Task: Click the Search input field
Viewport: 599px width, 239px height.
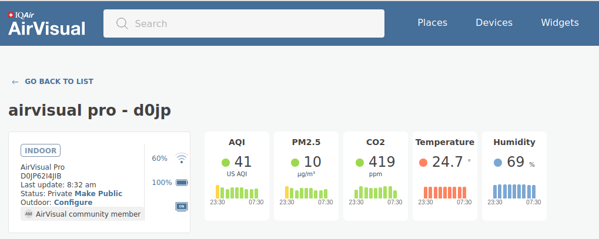Action: coord(244,23)
